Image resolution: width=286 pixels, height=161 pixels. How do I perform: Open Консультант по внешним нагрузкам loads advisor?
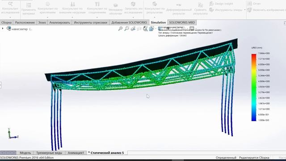tap(72, 8)
